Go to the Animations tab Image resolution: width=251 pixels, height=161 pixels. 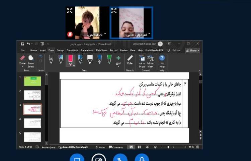[x=87, y=50]
